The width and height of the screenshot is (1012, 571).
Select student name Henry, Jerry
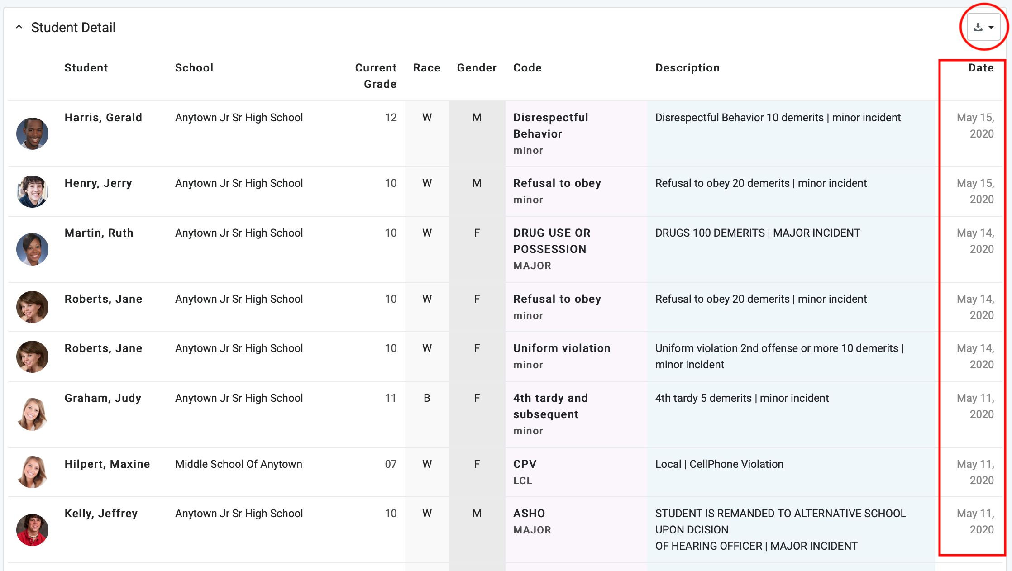[98, 183]
